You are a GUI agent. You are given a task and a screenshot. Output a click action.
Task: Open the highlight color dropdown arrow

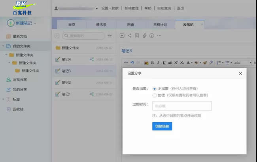200,63
